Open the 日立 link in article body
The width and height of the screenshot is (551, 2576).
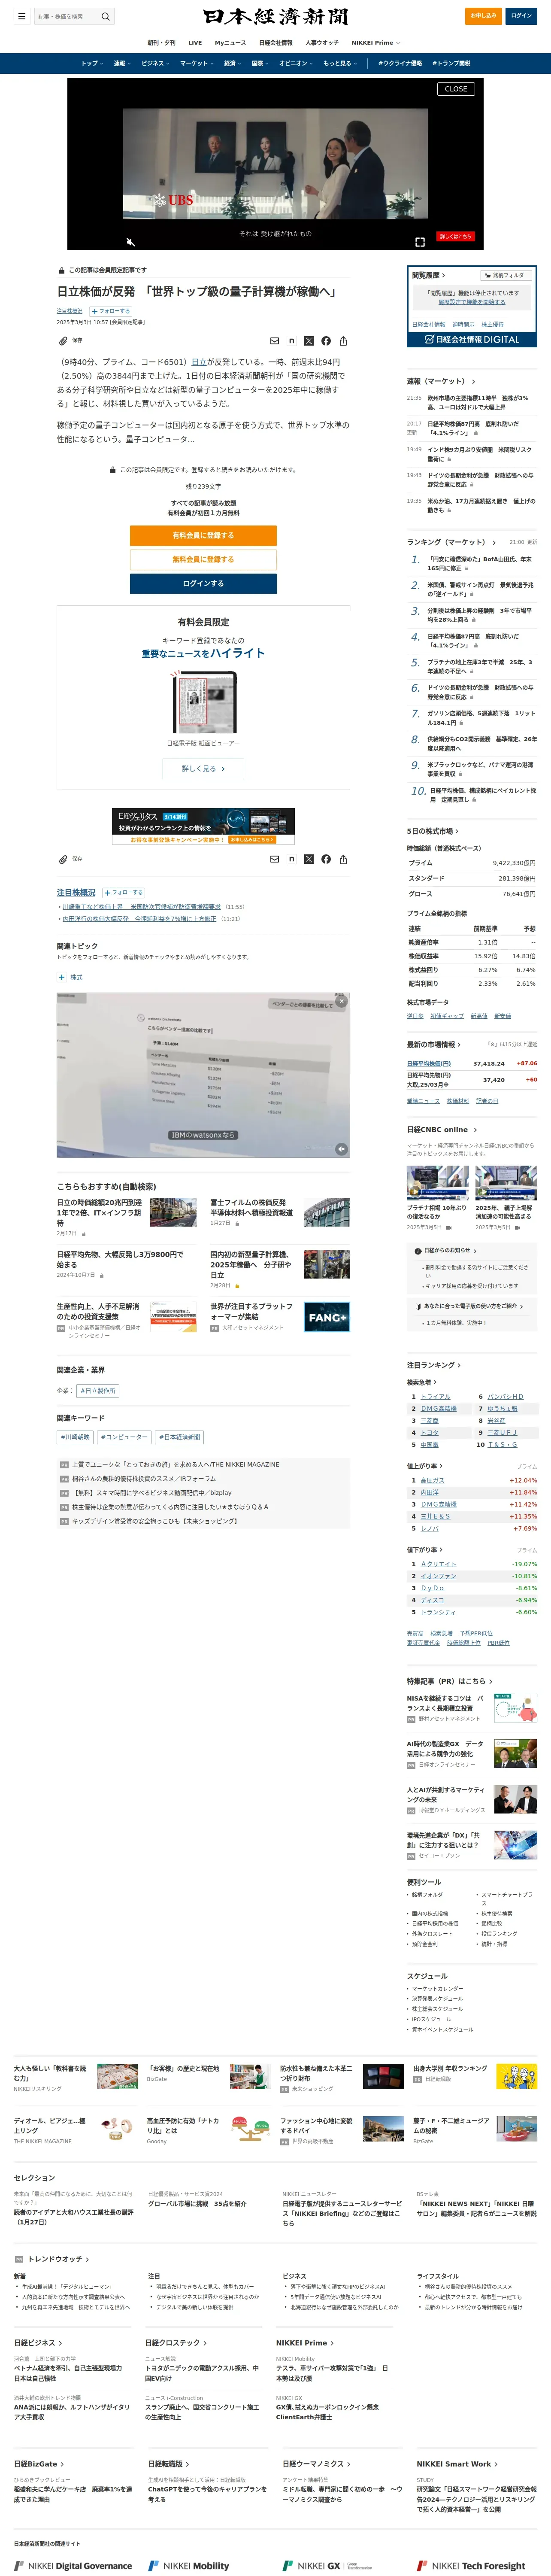[199, 362]
